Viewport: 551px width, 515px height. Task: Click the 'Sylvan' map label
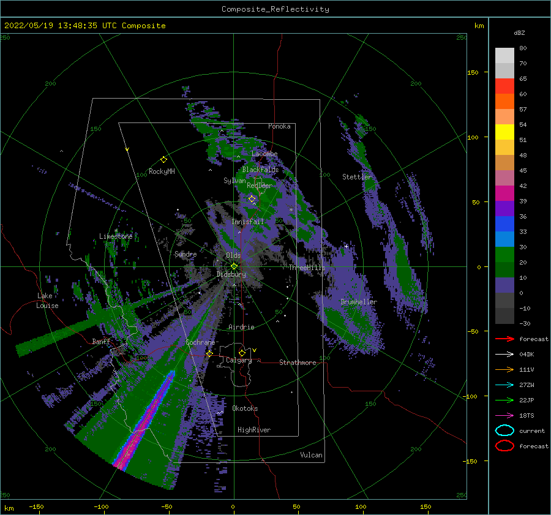pos(234,181)
